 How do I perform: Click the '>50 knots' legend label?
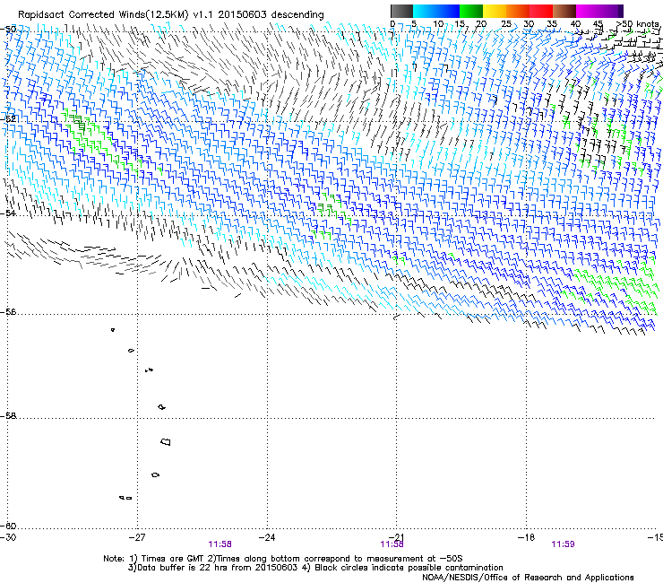click(x=639, y=23)
